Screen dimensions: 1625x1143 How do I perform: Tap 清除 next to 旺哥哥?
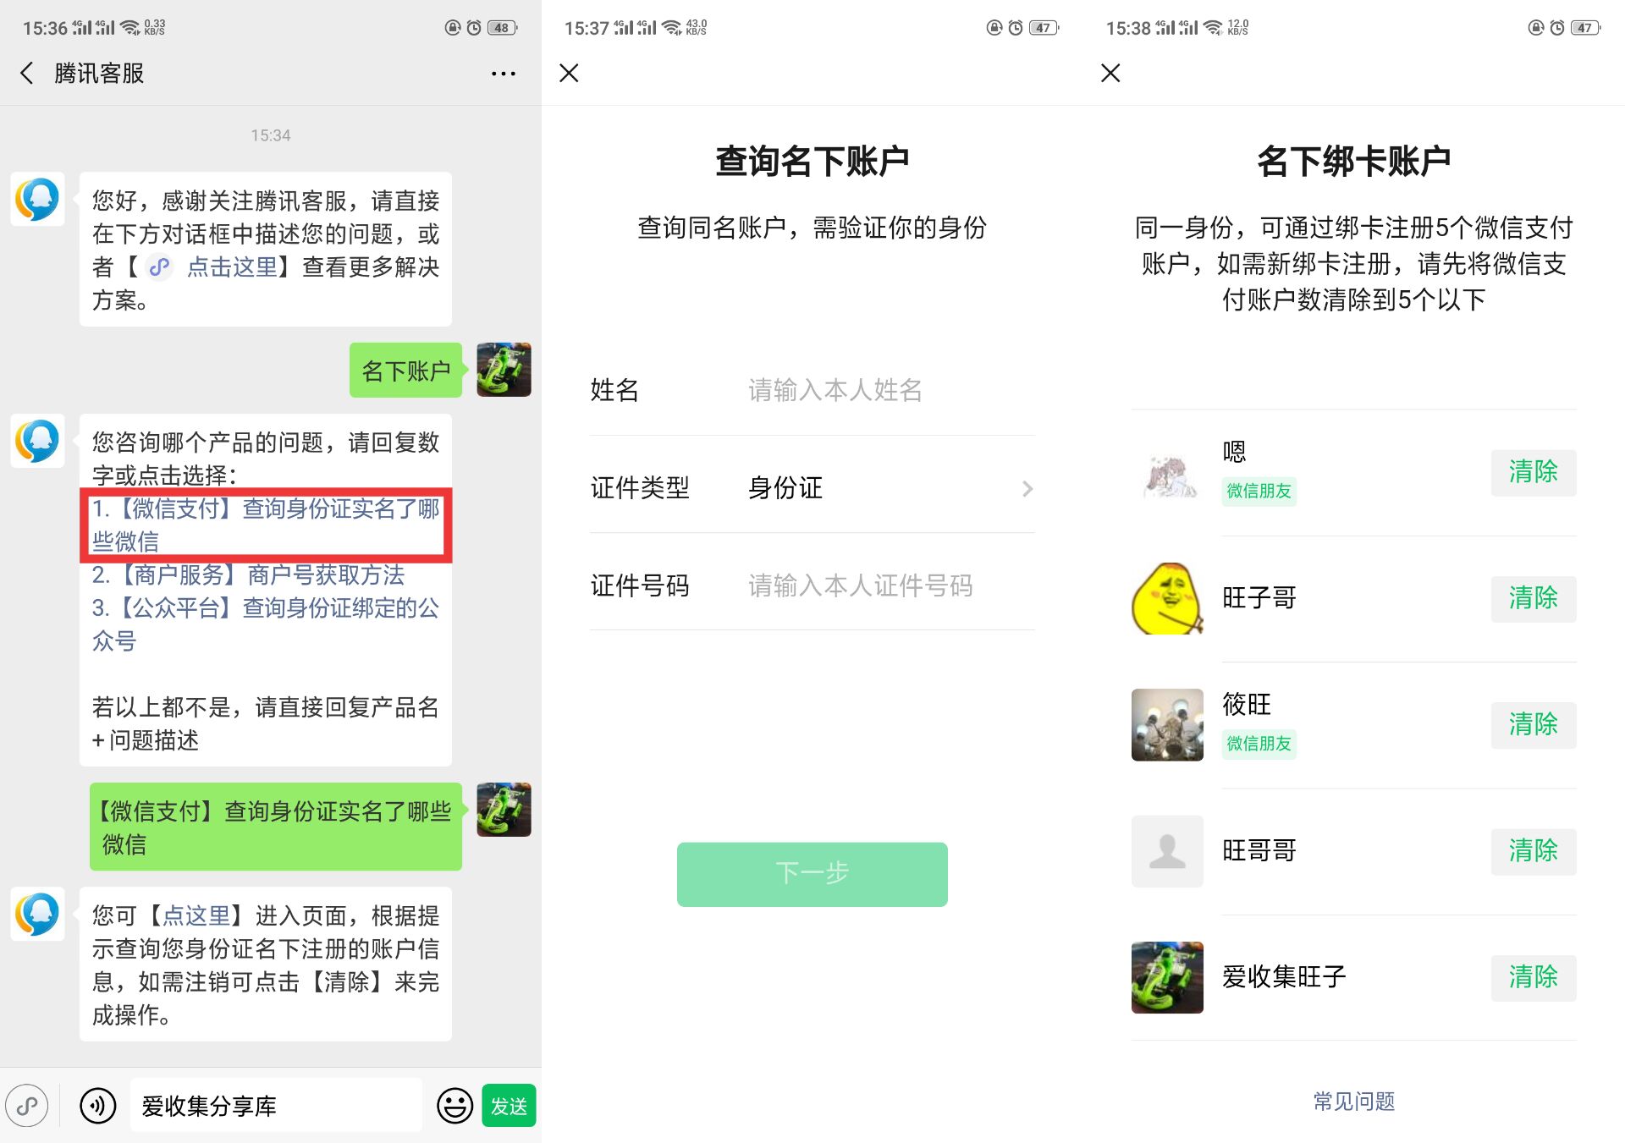coord(1533,850)
